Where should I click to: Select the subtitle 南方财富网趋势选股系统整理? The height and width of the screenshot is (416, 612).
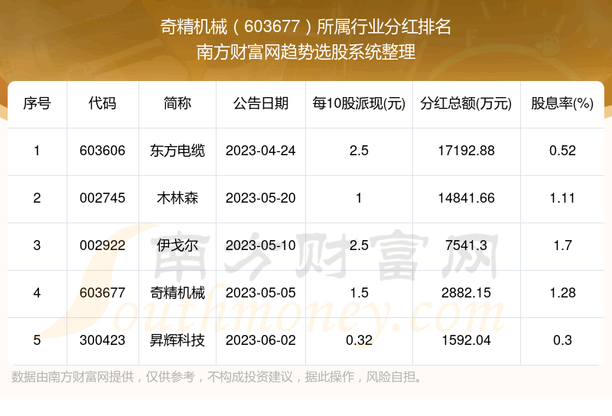tap(305, 52)
